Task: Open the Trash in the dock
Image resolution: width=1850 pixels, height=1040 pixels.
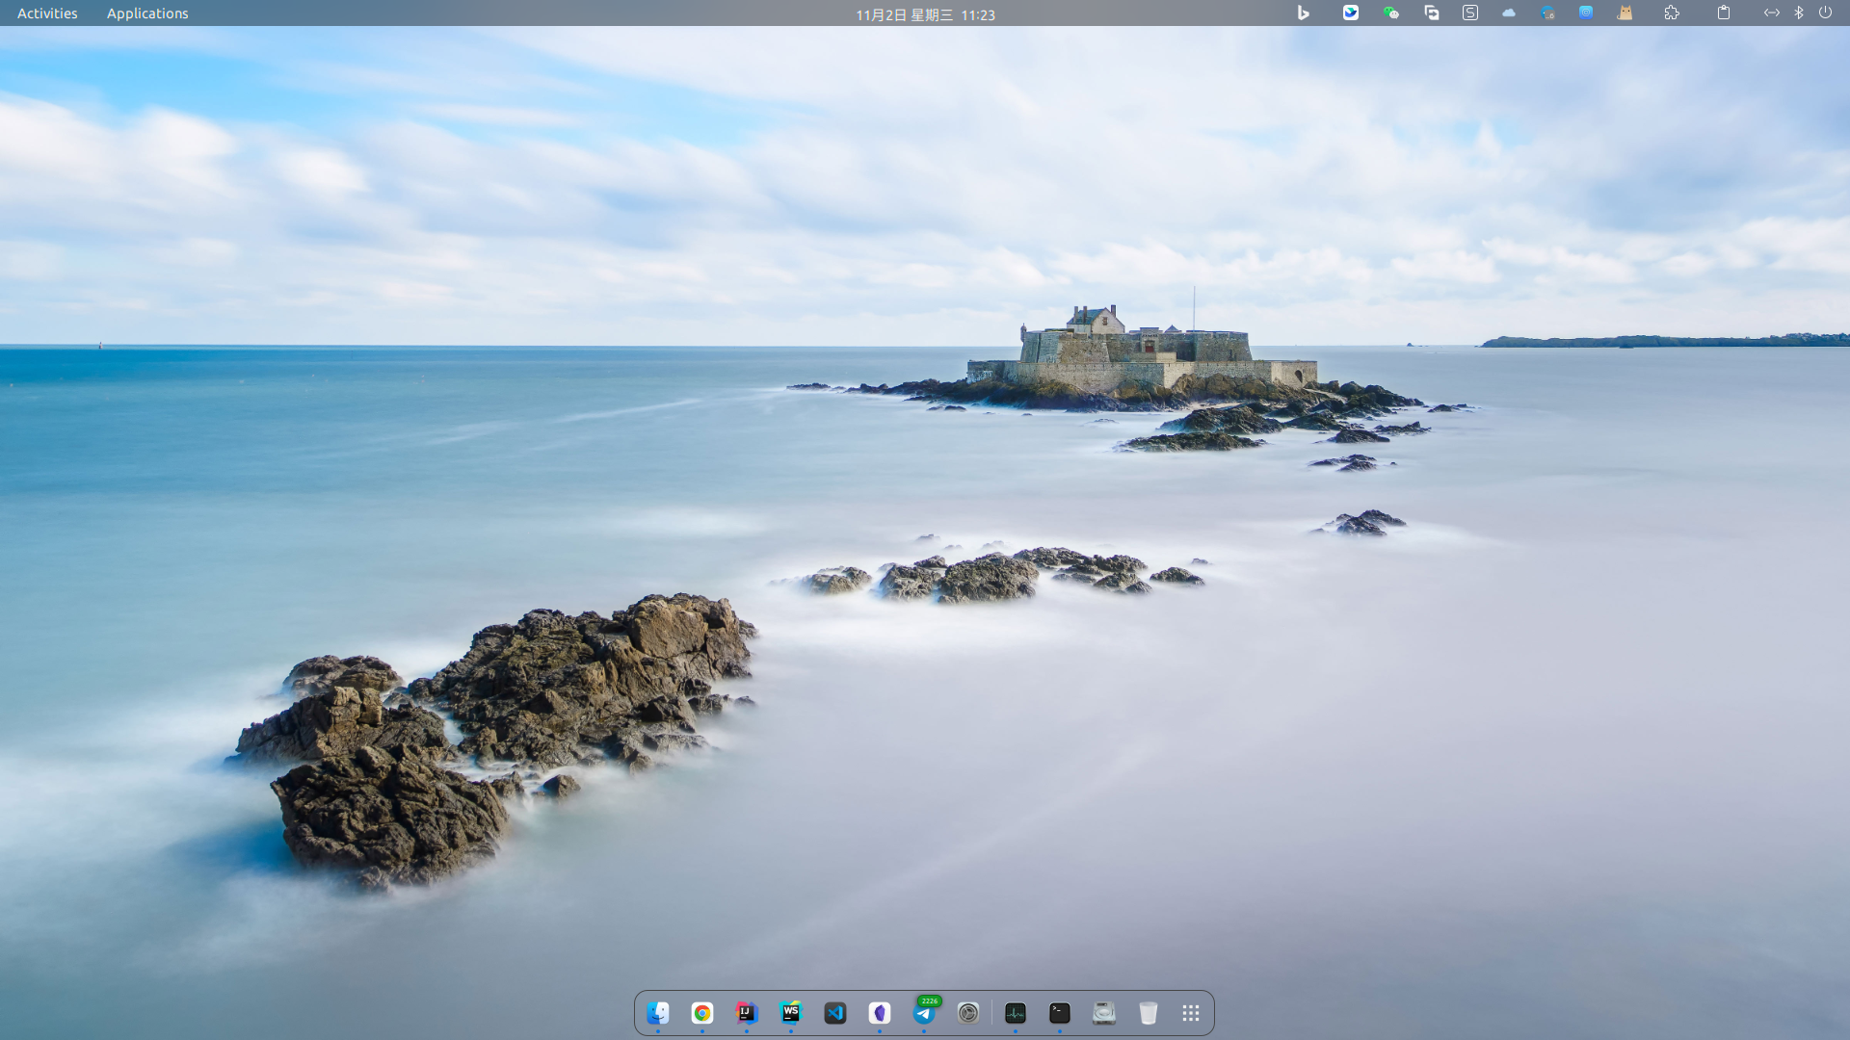Action: click(1149, 1013)
